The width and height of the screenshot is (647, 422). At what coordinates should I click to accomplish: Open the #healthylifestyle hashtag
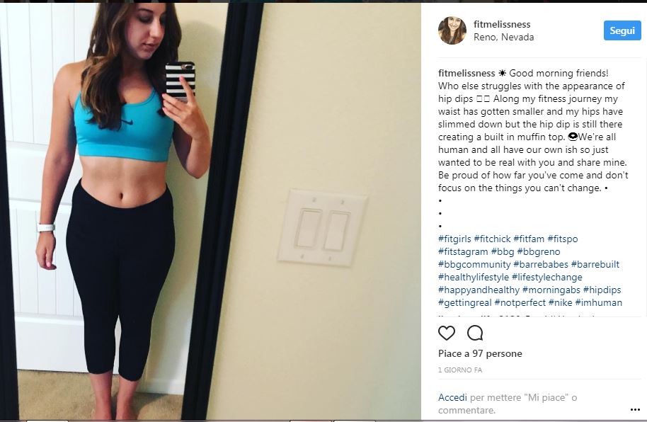coord(474,277)
